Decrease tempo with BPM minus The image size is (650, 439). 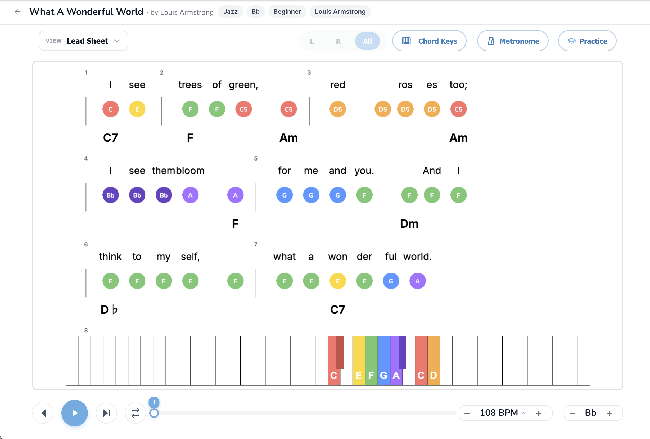[x=467, y=413]
